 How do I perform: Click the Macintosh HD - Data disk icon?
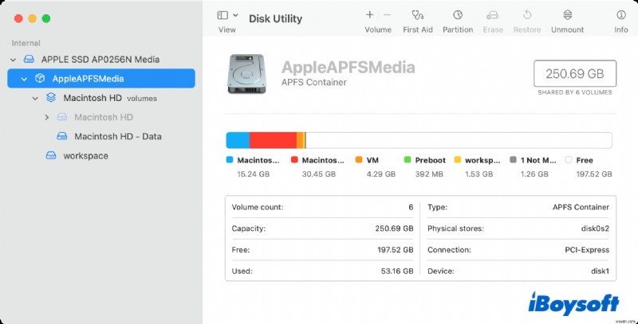point(62,136)
